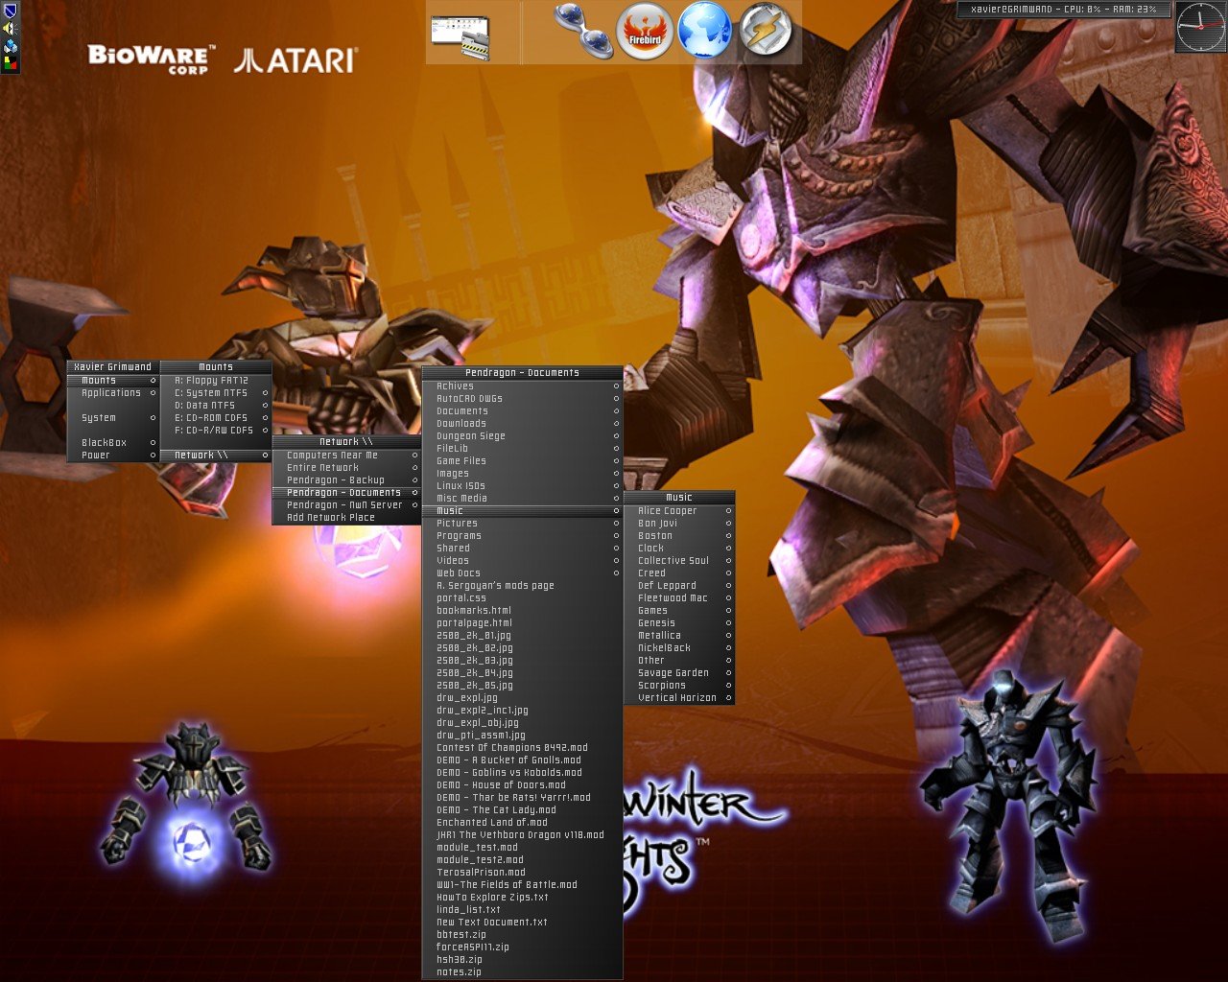Open HowTo Explore Zips.txt

coord(522,898)
